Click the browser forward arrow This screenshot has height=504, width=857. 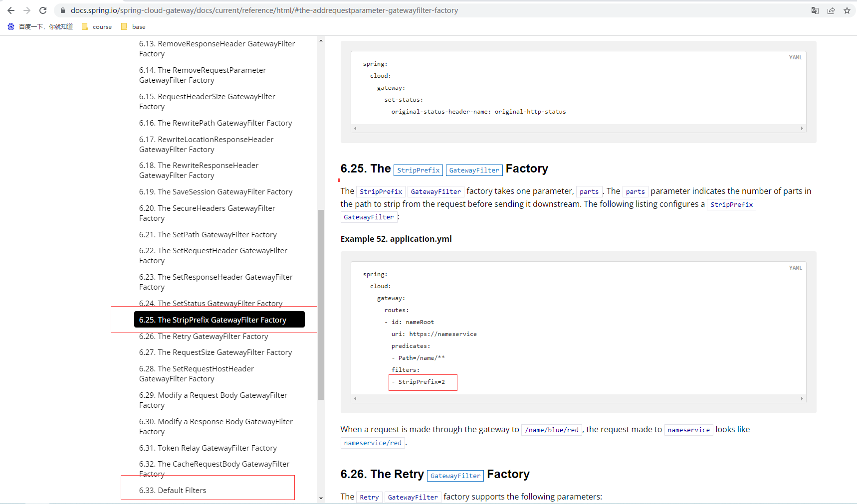pyautogui.click(x=27, y=10)
